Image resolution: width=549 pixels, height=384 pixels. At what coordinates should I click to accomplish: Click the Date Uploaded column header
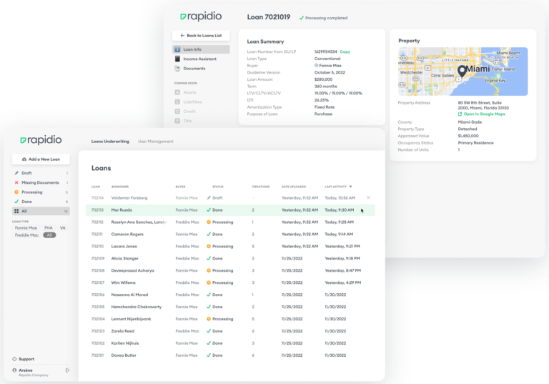point(294,187)
